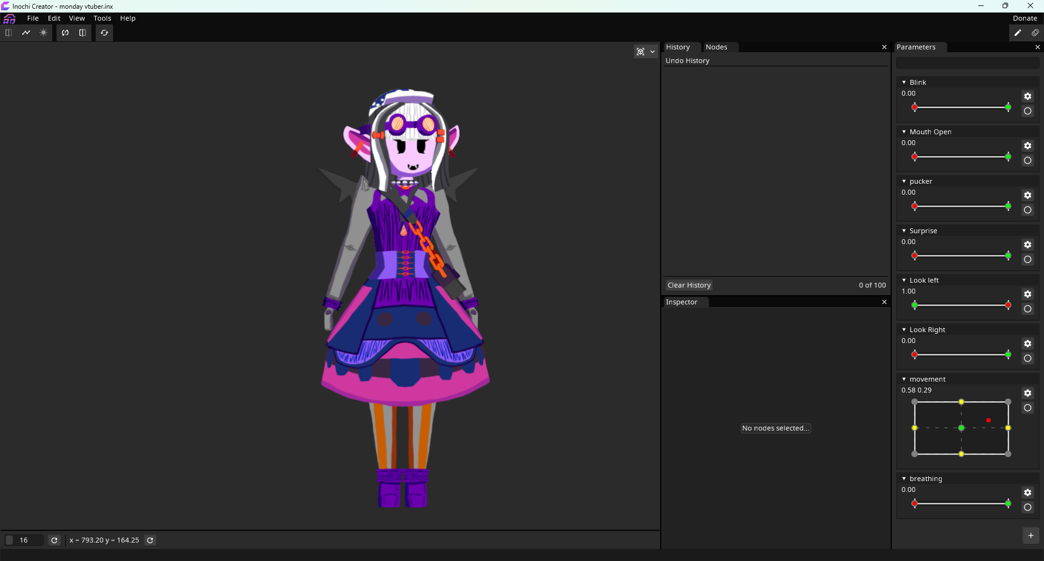Open the Tools menu
The image size is (1044, 561).
102,18
